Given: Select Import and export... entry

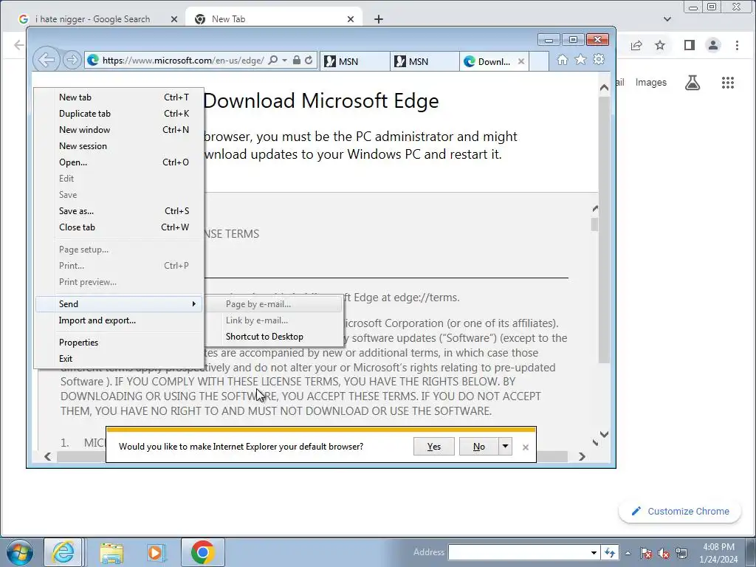Looking at the screenshot, I should point(119,320).
